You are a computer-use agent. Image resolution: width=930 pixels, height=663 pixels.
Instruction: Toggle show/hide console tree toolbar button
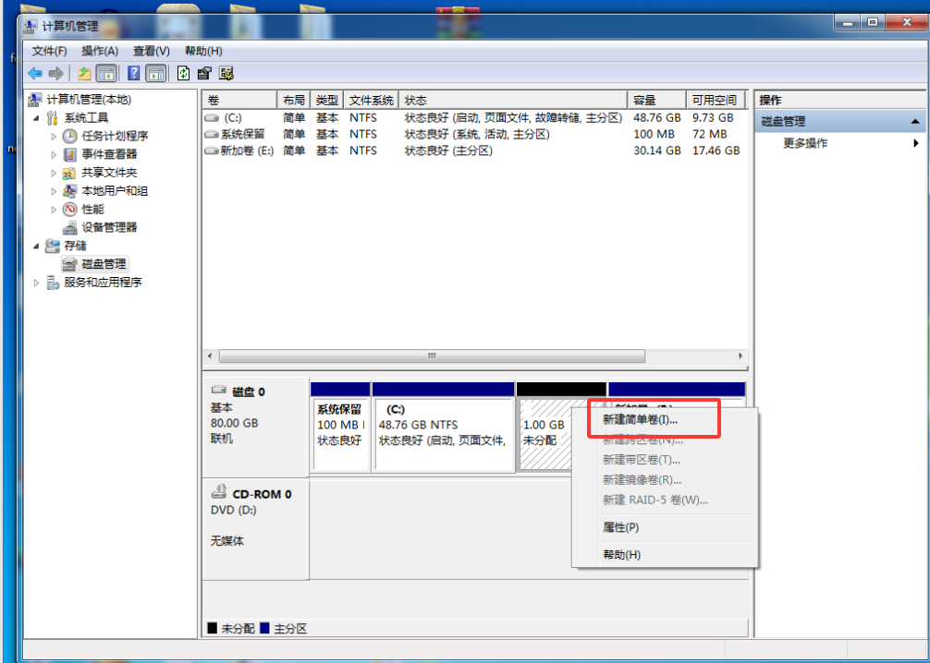coord(106,74)
